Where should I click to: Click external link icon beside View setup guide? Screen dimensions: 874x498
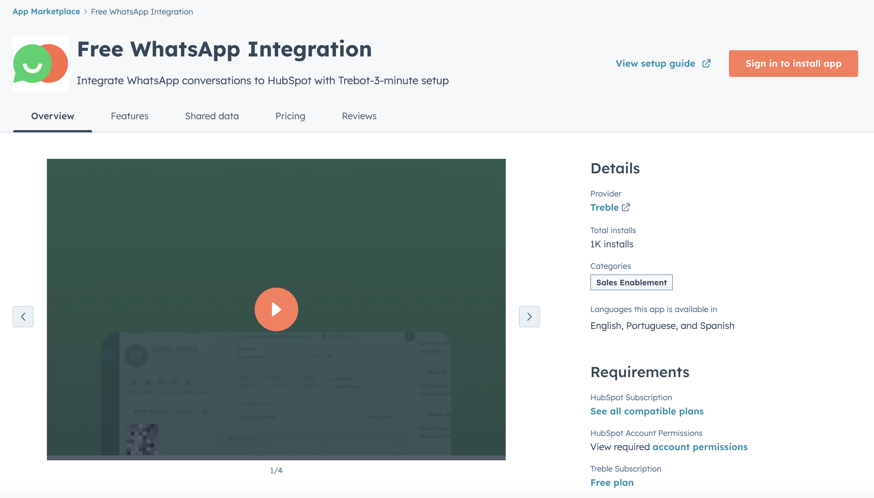[x=706, y=64]
